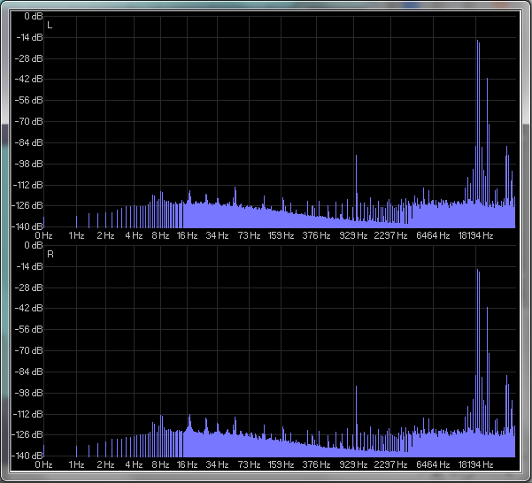Pick the -56 dB label in R channel
Screen dimensions: 532x483
tap(29, 329)
